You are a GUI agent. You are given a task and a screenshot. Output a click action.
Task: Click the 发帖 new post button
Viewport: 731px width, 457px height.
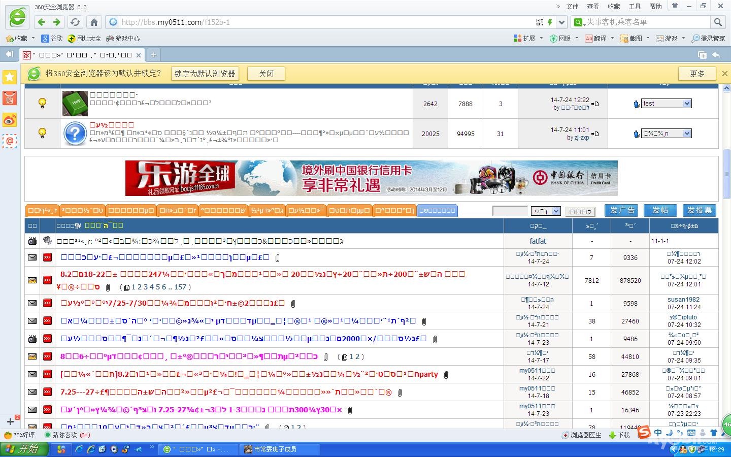(660, 210)
